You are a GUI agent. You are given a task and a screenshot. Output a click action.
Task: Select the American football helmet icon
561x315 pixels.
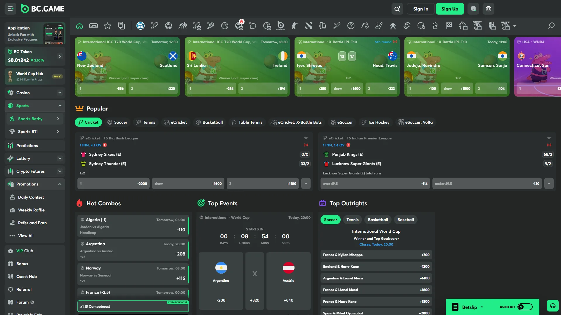tap(421, 26)
